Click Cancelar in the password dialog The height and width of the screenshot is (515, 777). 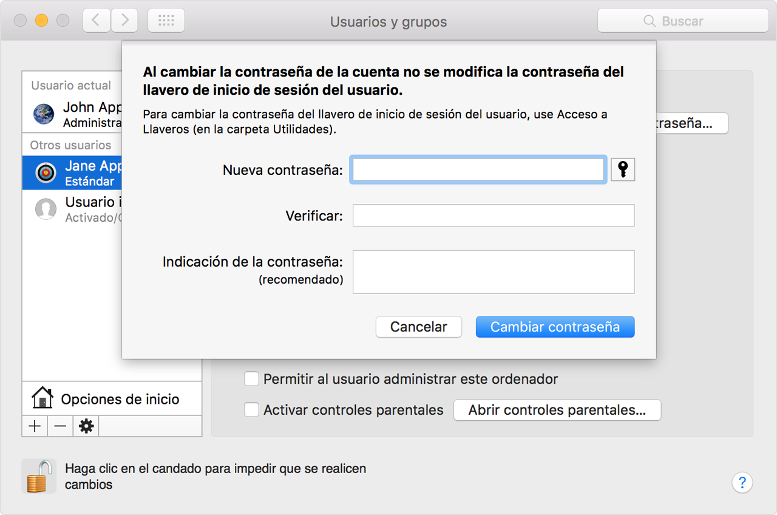[x=419, y=327]
